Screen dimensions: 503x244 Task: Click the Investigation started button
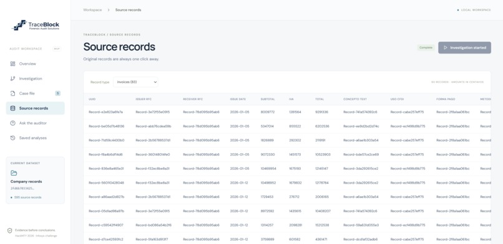[x=464, y=48]
